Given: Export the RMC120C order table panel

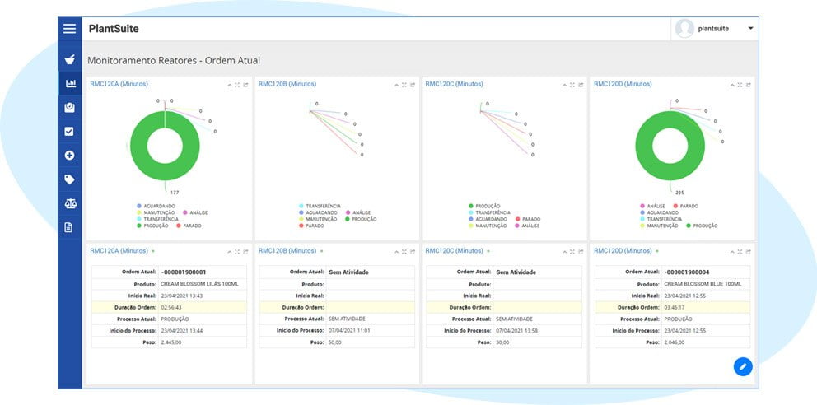Looking at the screenshot, I should pyautogui.click(x=580, y=251).
